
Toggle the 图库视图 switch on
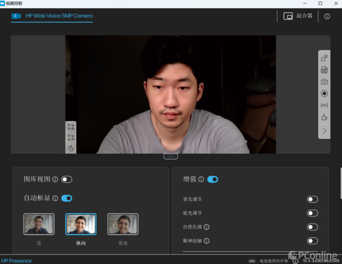(66, 179)
